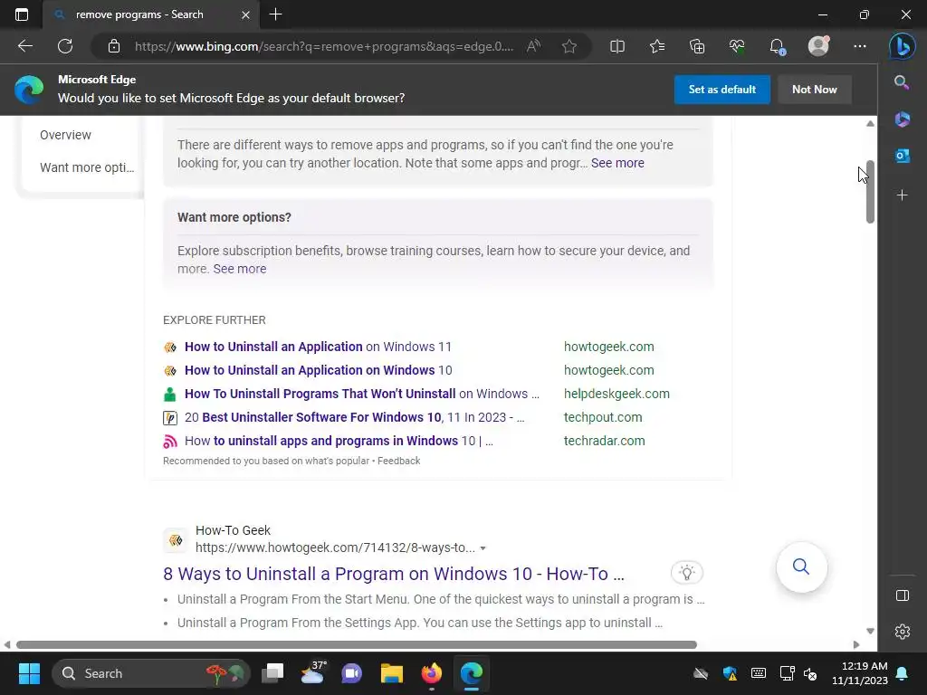Click techpout.com domain text
The width and height of the screenshot is (927, 695).
click(x=603, y=418)
